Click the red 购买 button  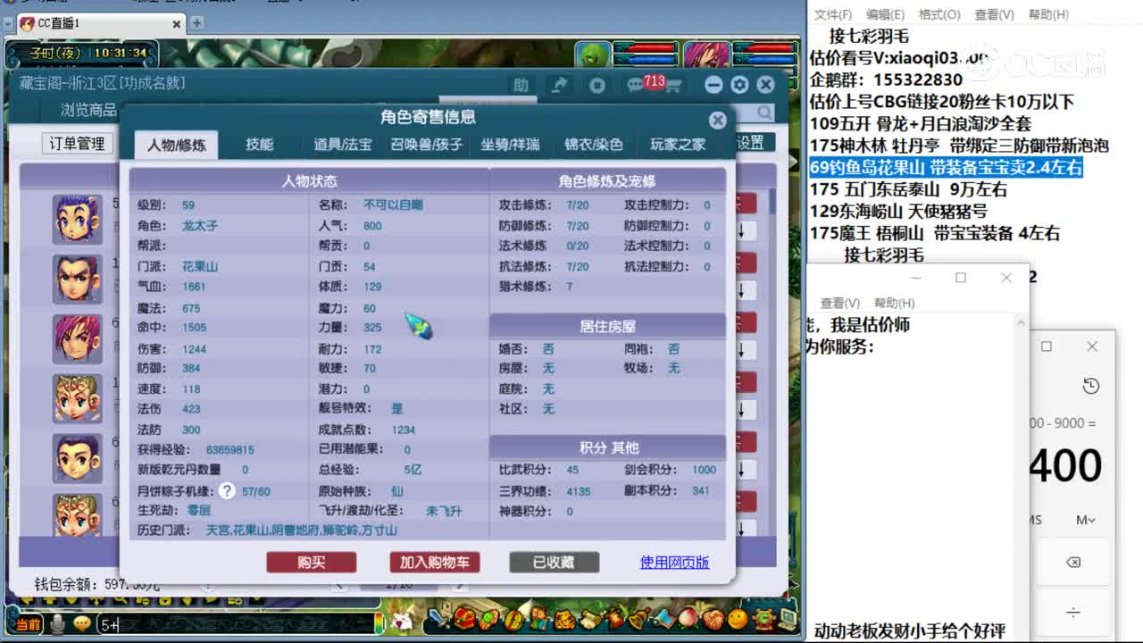point(311,562)
